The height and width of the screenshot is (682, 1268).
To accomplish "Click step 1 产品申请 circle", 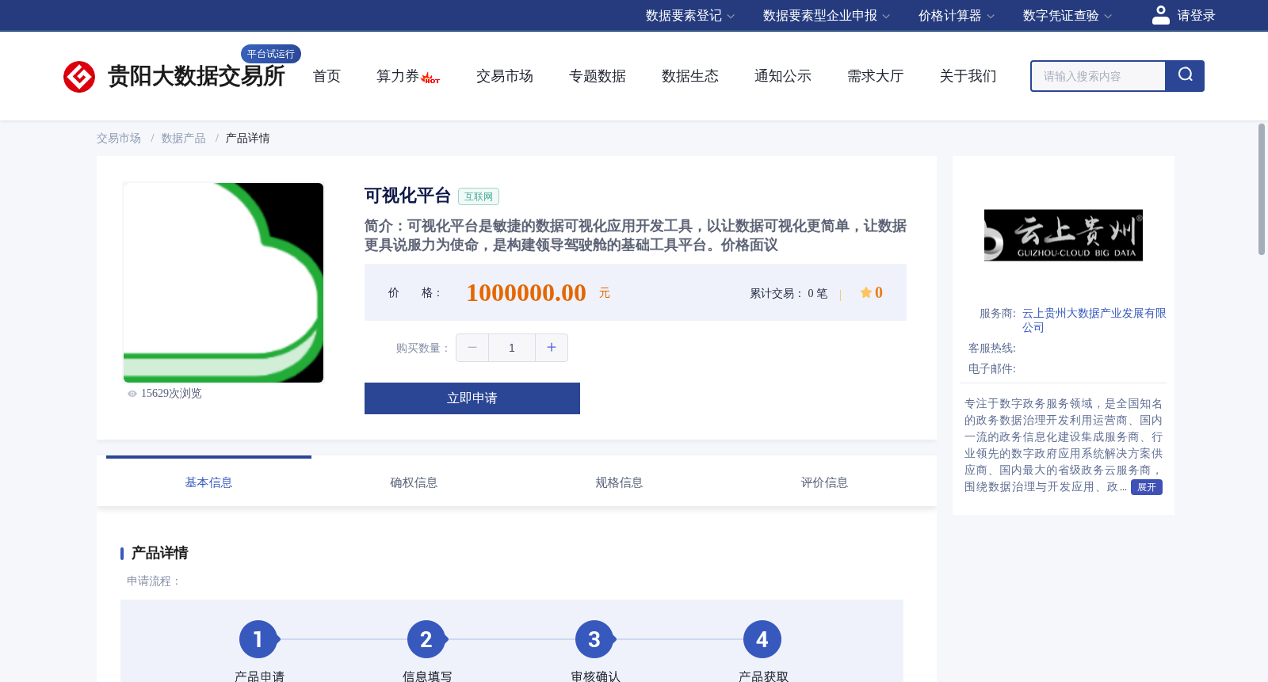I will coord(258,639).
